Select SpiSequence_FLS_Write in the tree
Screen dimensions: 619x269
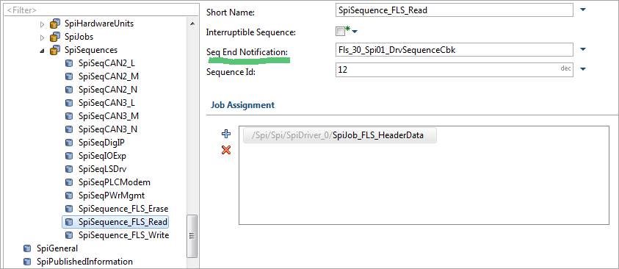[123, 235]
